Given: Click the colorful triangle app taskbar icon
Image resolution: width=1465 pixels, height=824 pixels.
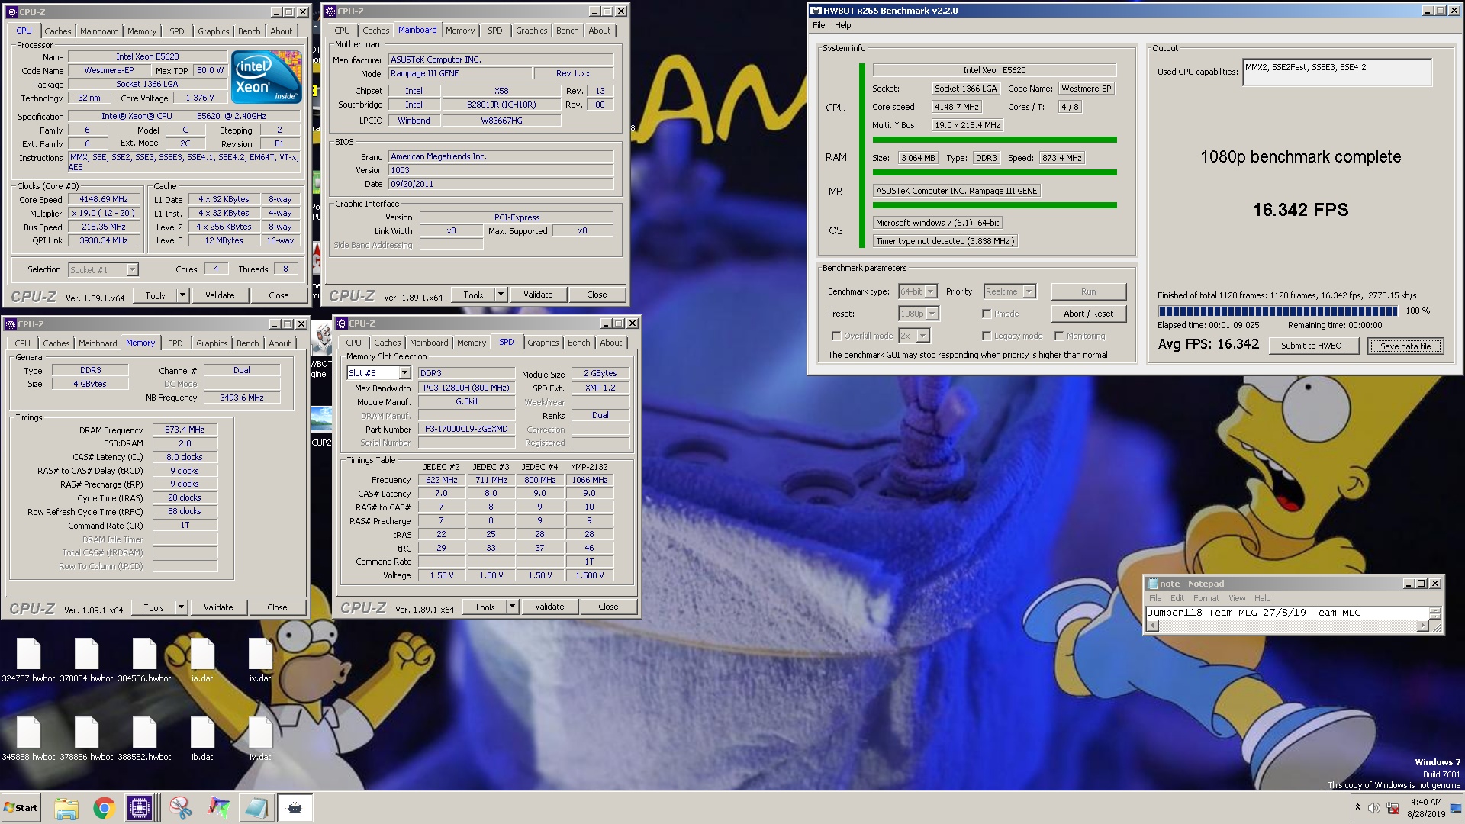Looking at the screenshot, I should [219, 808].
